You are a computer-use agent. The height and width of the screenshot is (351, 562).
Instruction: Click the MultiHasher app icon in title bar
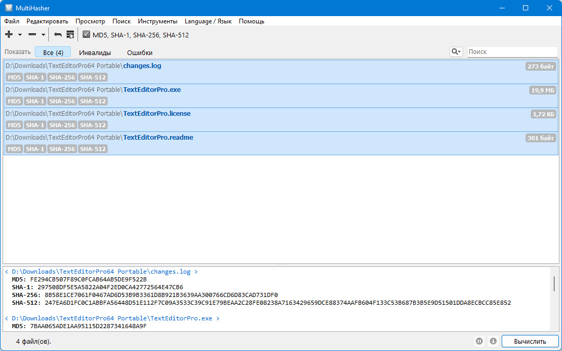pos(9,7)
